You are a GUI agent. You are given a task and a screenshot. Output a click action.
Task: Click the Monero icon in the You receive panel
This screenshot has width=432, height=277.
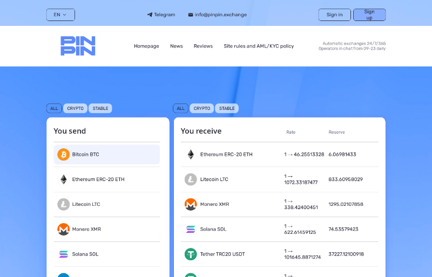[191, 204]
